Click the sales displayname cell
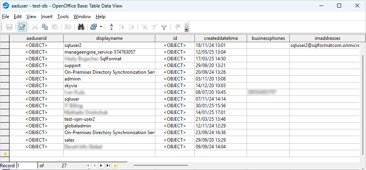Screen dimensions: 366x170 pos(109,140)
